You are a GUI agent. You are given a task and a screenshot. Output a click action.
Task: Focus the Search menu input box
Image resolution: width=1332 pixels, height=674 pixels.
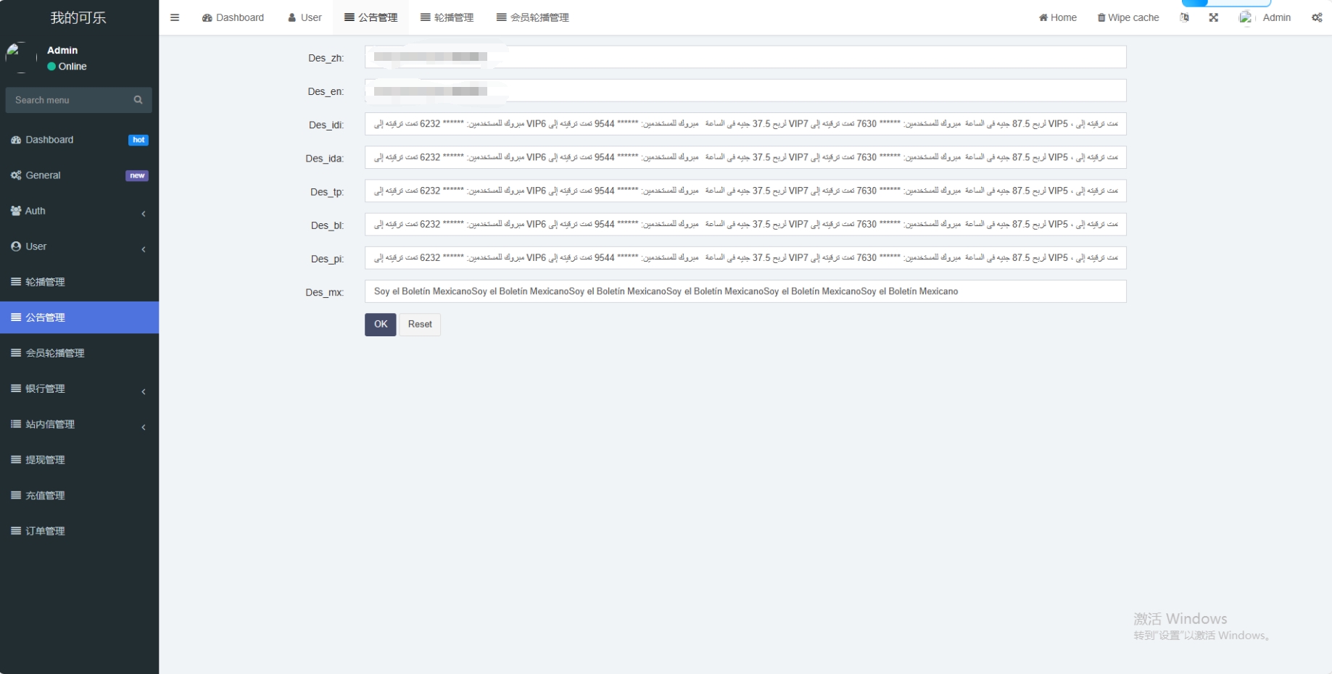tap(70, 100)
